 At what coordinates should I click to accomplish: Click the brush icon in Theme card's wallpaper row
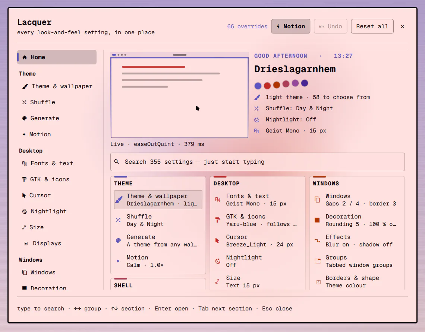tap(119, 200)
